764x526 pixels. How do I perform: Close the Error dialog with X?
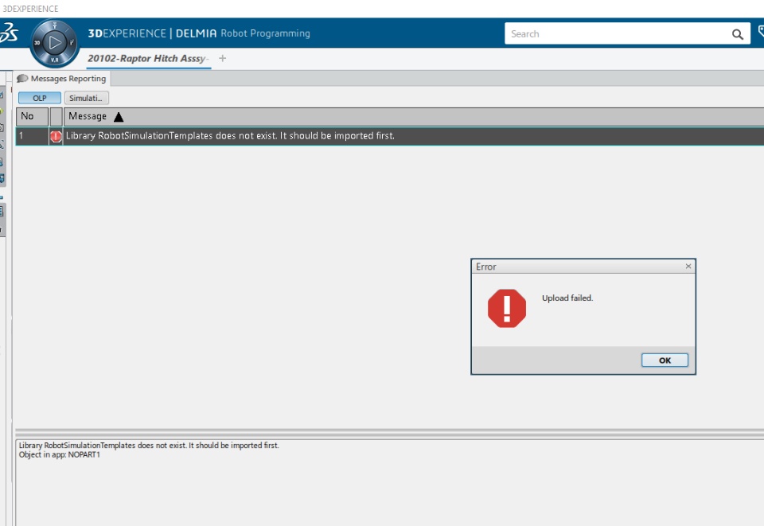(x=688, y=266)
